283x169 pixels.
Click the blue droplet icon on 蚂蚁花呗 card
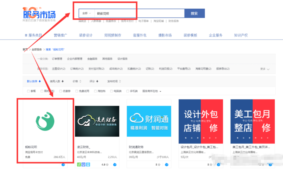click(x=63, y=165)
